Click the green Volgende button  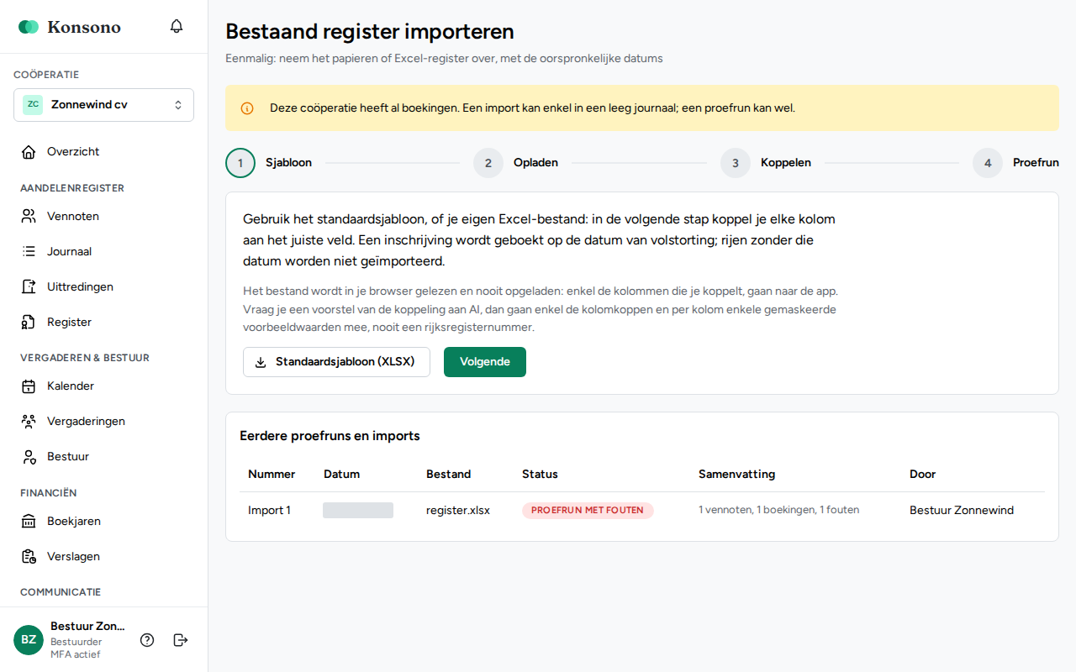point(485,362)
